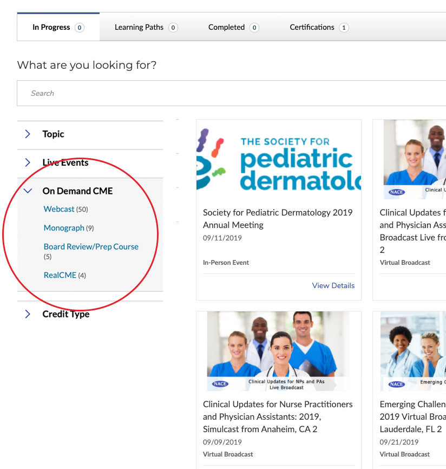Select Board Review/Prep Course filter
The height and width of the screenshot is (469, 446).
[91, 247]
